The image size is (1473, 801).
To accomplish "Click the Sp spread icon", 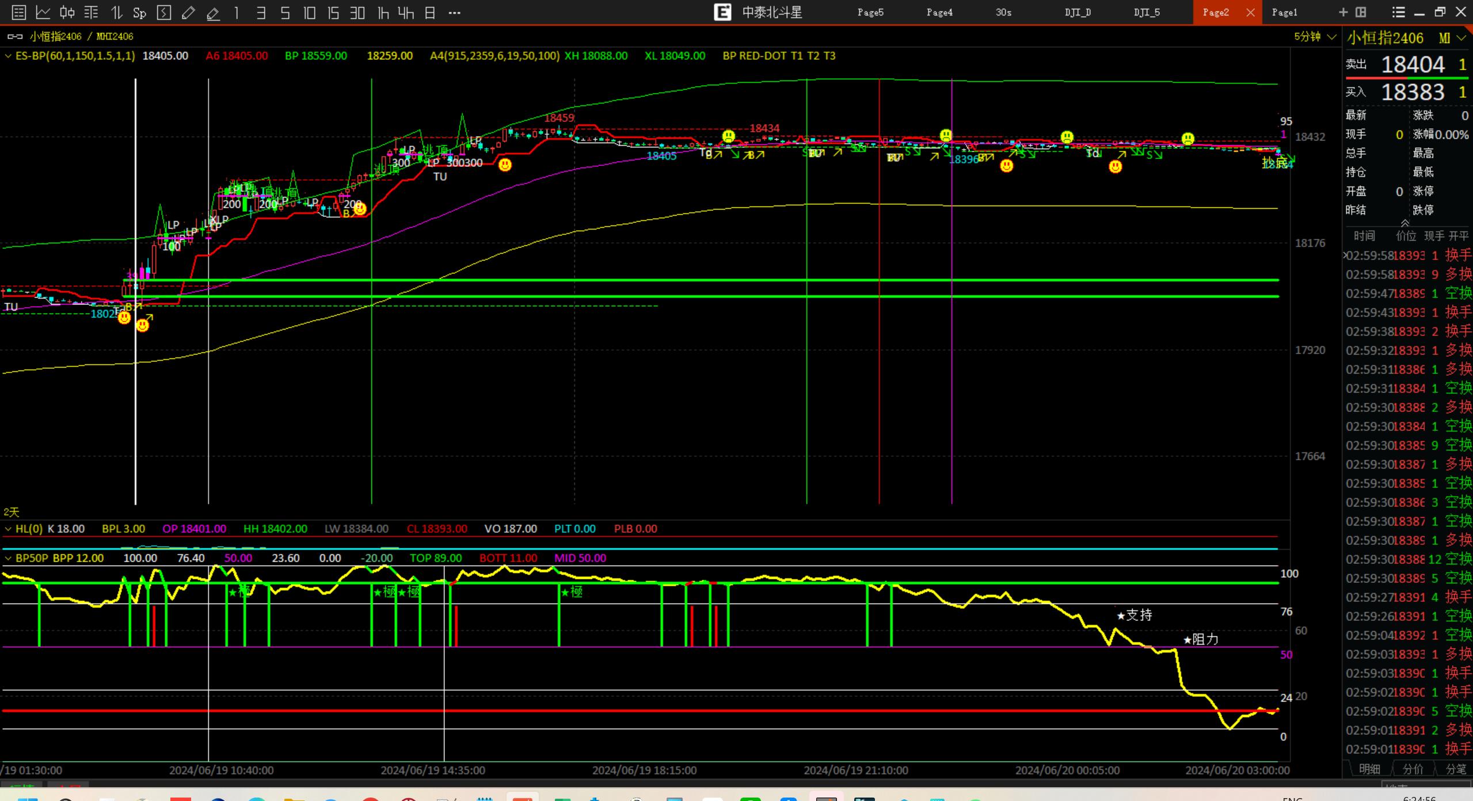I will click(139, 13).
